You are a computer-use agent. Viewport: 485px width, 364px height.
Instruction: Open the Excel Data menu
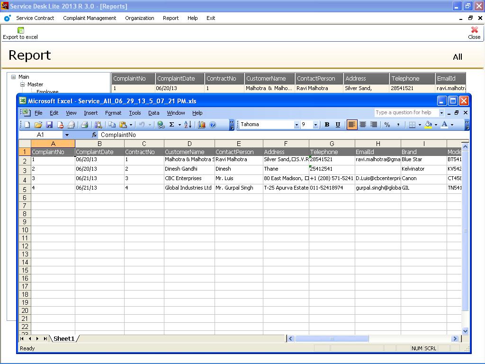click(x=154, y=113)
